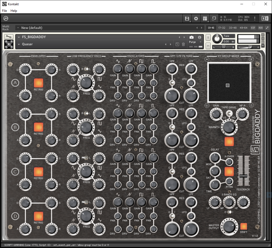Switch to rack page 33-48
This screenshot has width=272, height=248.
232,28
